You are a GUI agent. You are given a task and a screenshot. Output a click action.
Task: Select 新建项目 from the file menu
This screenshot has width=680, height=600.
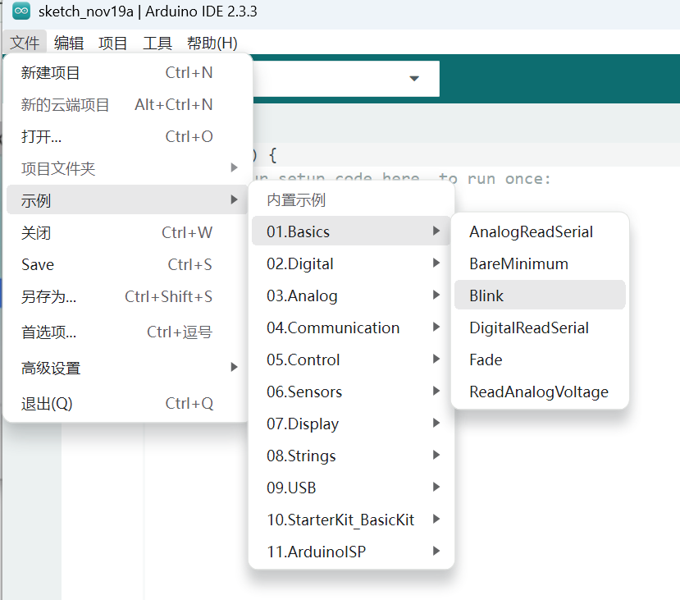tap(127, 73)
